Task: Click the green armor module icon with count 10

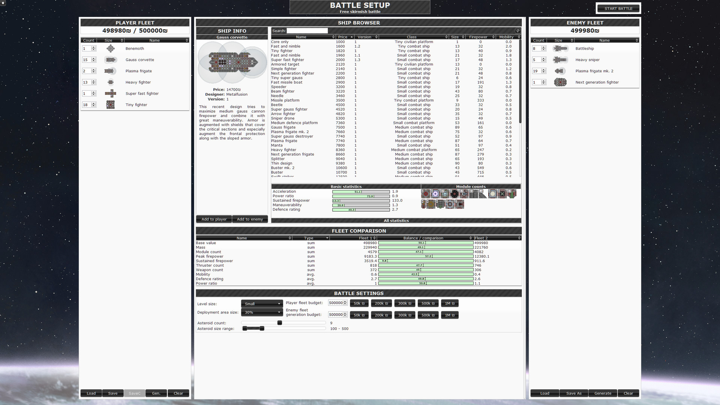Action: point(512,193)
